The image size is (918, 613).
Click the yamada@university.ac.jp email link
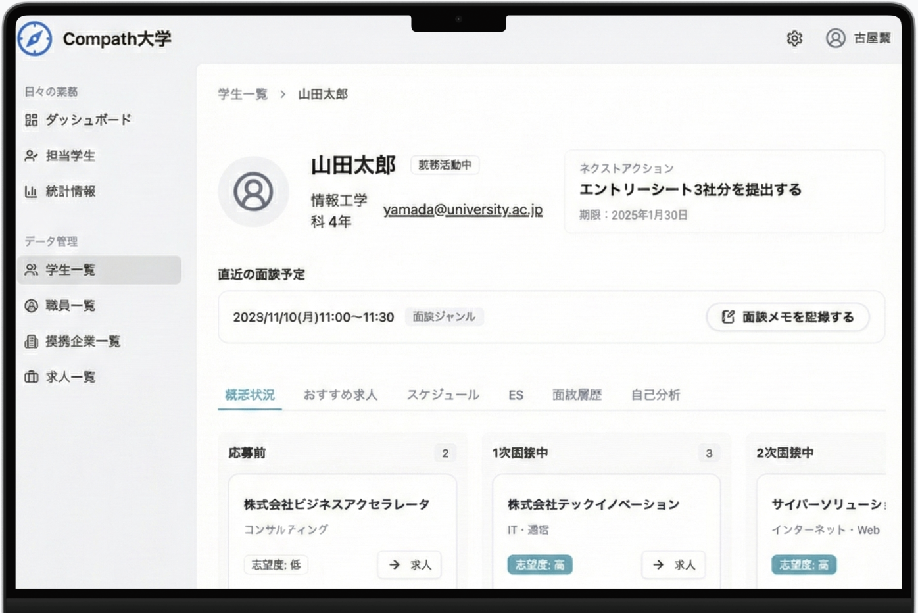coord(463,209)
